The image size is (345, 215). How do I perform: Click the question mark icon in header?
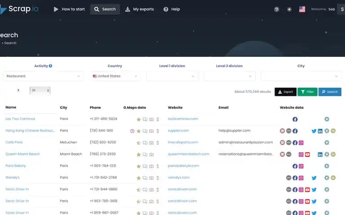point(277,9)
